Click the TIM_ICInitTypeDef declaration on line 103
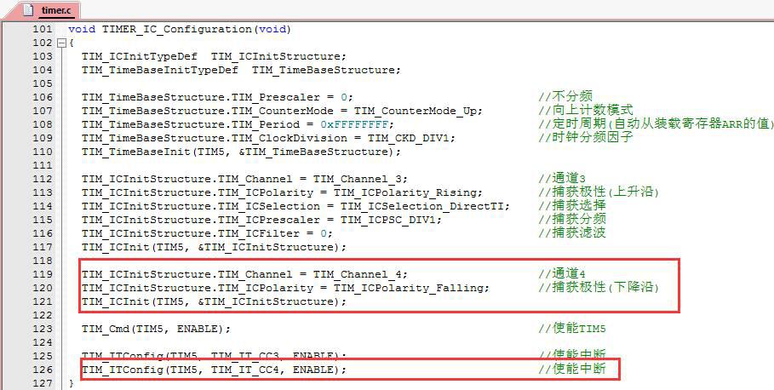This screenshot has width=774, height=390. coord(215,56)
